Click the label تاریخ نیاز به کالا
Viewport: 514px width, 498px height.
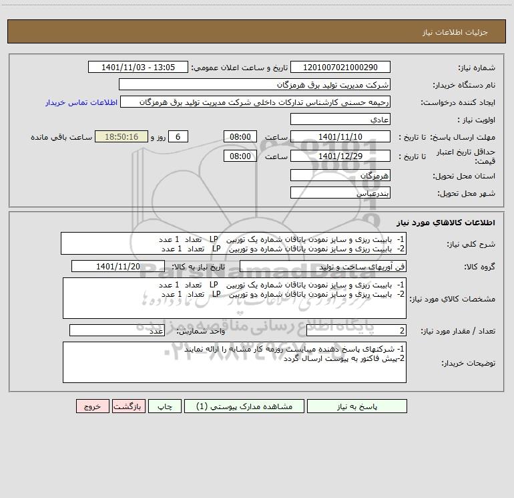click(198, 267)
